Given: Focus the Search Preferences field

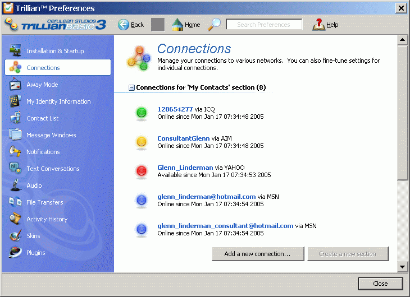Looking at the screenshot, I should (x=264, y=25).
